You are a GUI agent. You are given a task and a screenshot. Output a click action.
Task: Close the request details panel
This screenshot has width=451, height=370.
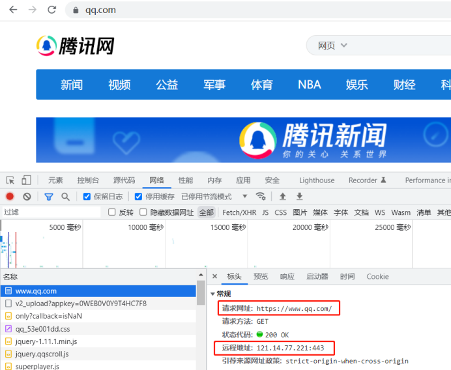[214, 276]
